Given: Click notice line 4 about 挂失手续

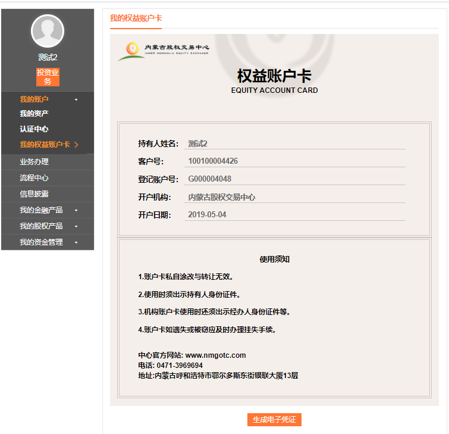Looking at the screenshot, I should pyautogui.click(x=208, y=330).
